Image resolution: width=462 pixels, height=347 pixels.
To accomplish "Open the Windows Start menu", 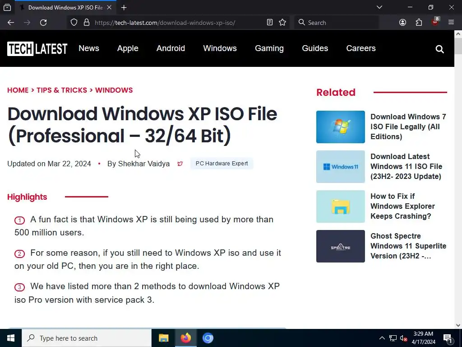I will (11, 338).
